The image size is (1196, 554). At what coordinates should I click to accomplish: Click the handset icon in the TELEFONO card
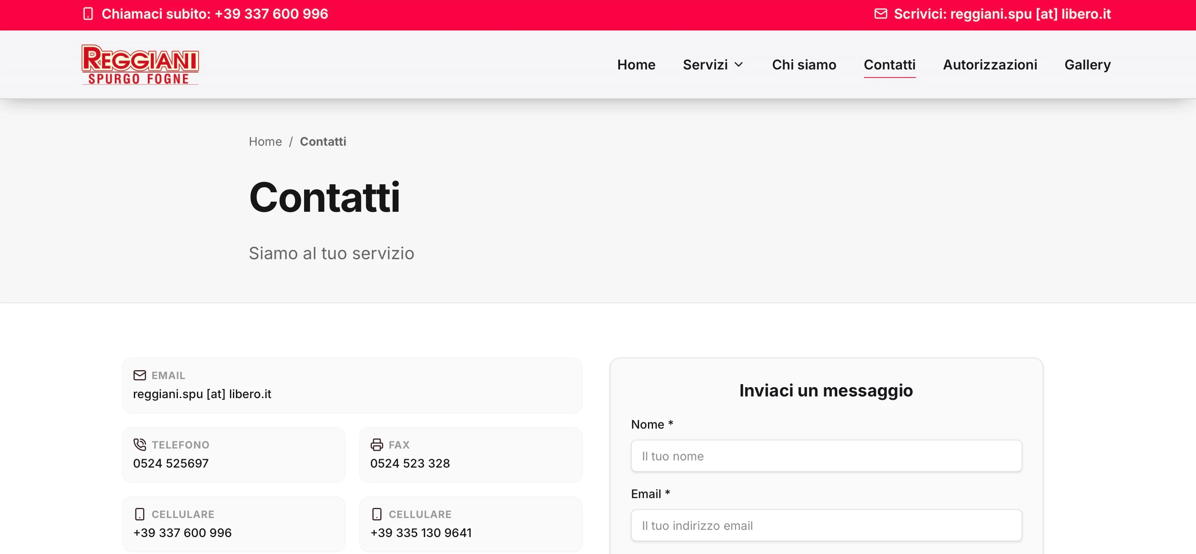coord(139,444)
